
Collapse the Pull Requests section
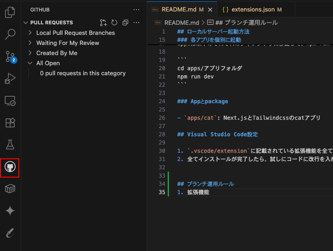(x=26, y=22)
